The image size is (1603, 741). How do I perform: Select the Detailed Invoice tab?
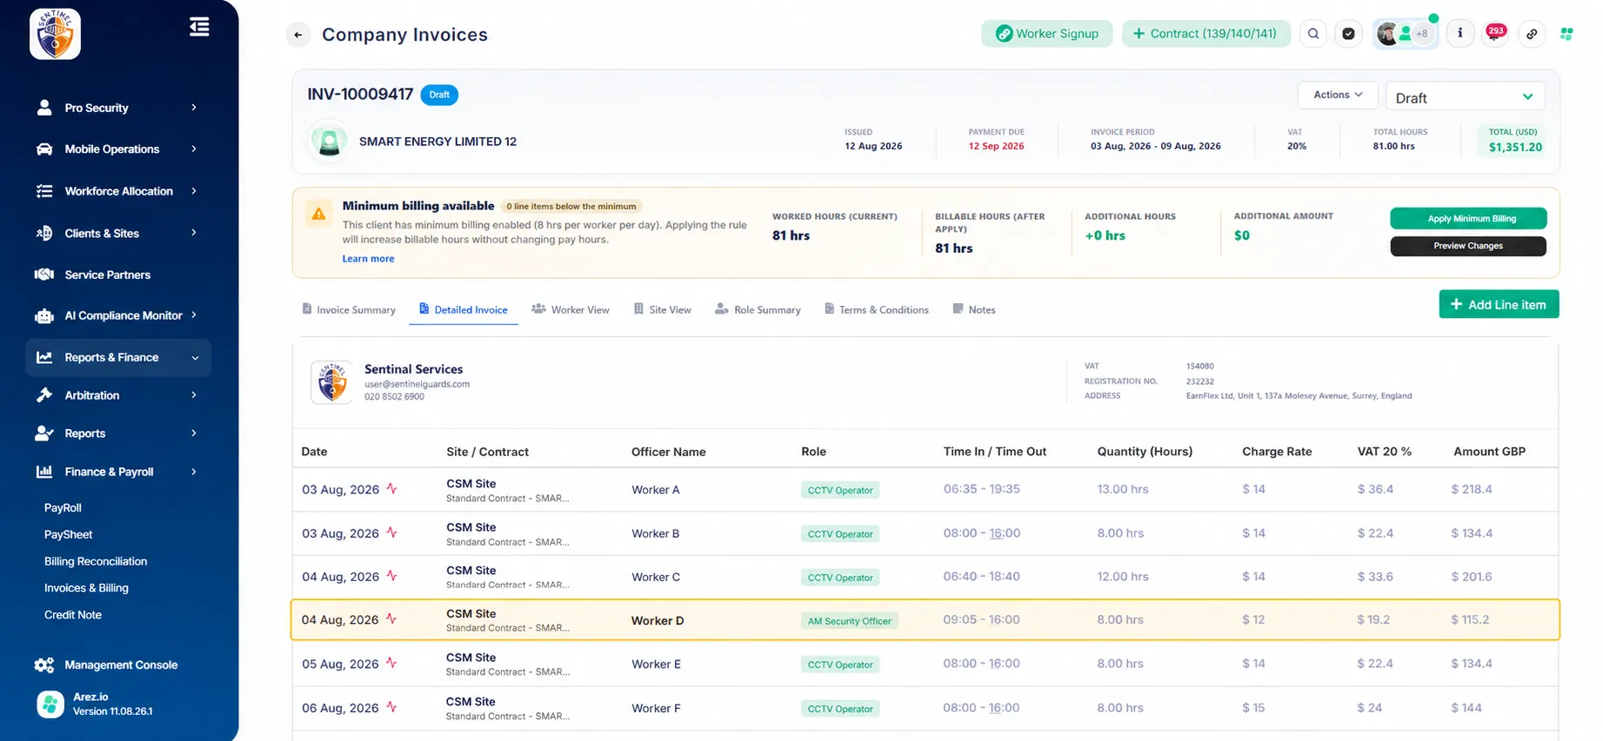pos(464,309)
